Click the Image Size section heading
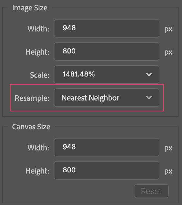This screenshot has height=205, width=182. [30, 8]
